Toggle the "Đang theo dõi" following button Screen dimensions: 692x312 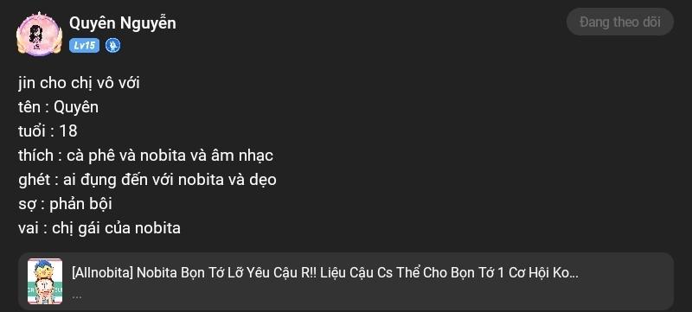(620, 22)
